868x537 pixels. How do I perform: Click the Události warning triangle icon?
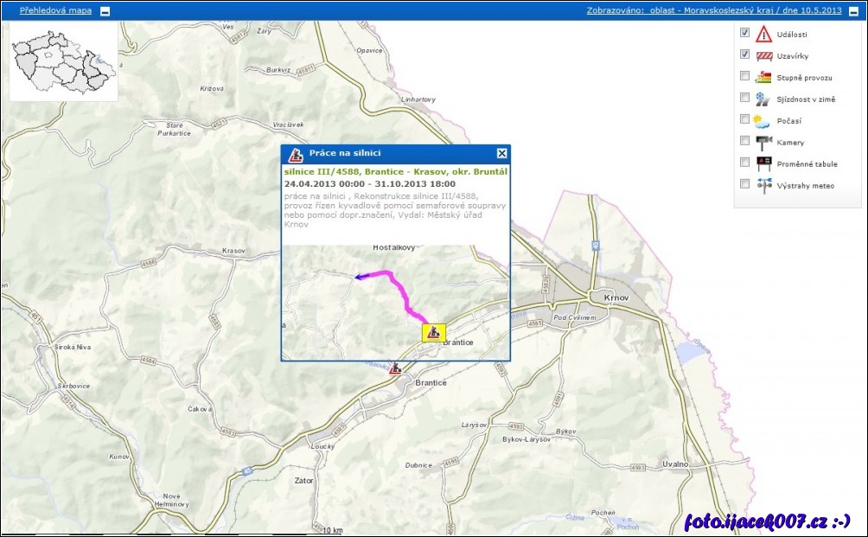click(x=763, y=35)
